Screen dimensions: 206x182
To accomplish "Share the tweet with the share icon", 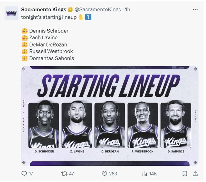I will pyautogui.click(x=195, y=174).
